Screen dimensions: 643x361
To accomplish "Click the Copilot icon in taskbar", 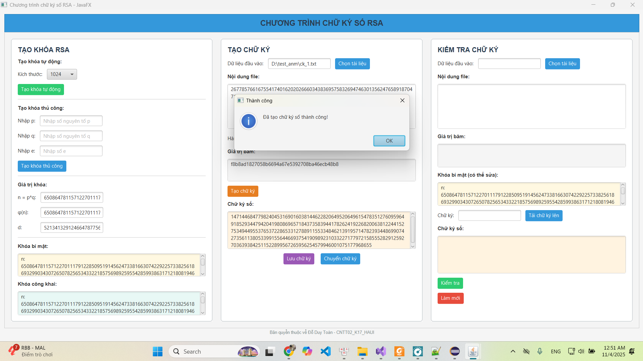I will click(x=307, y=351).
